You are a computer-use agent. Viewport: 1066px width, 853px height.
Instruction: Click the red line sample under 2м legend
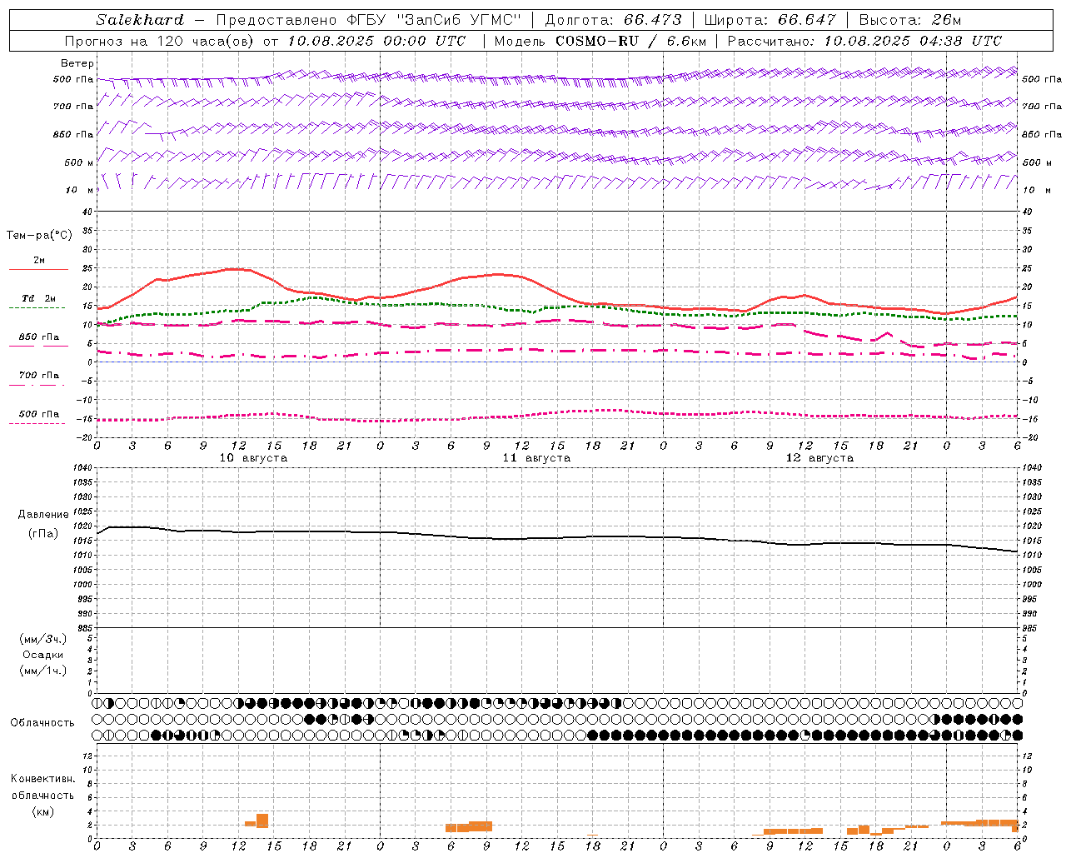click(x=38, y=270)
